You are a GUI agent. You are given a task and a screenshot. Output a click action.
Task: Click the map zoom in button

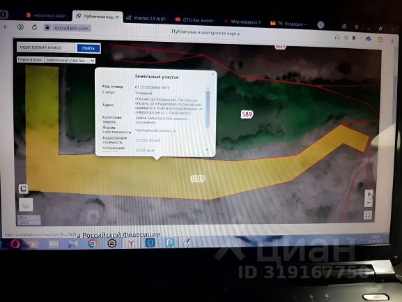pyautogui.click(x=369, y=195)
